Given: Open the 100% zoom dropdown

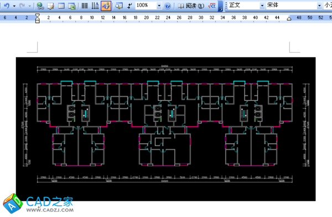Looking at the screenshot, I should pyautogui.click(x=159, y=6).
